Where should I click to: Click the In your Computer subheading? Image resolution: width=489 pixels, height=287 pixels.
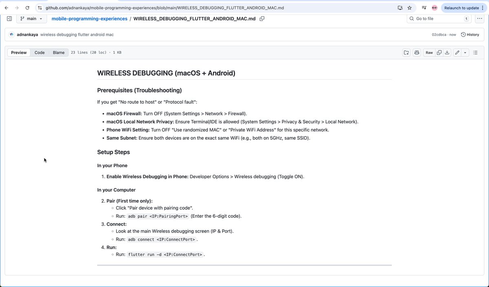point(117,190)
